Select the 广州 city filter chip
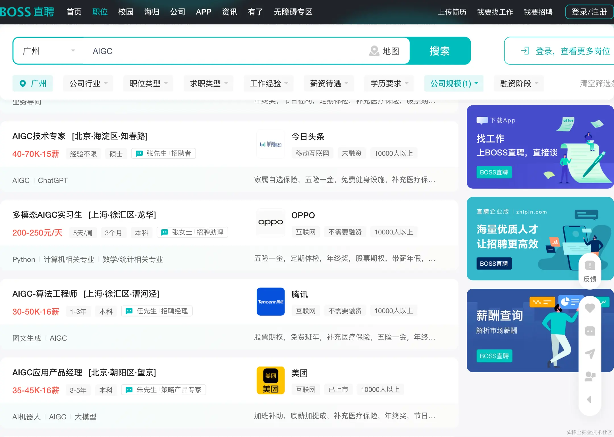614x437 pixels. click(33, 83)
